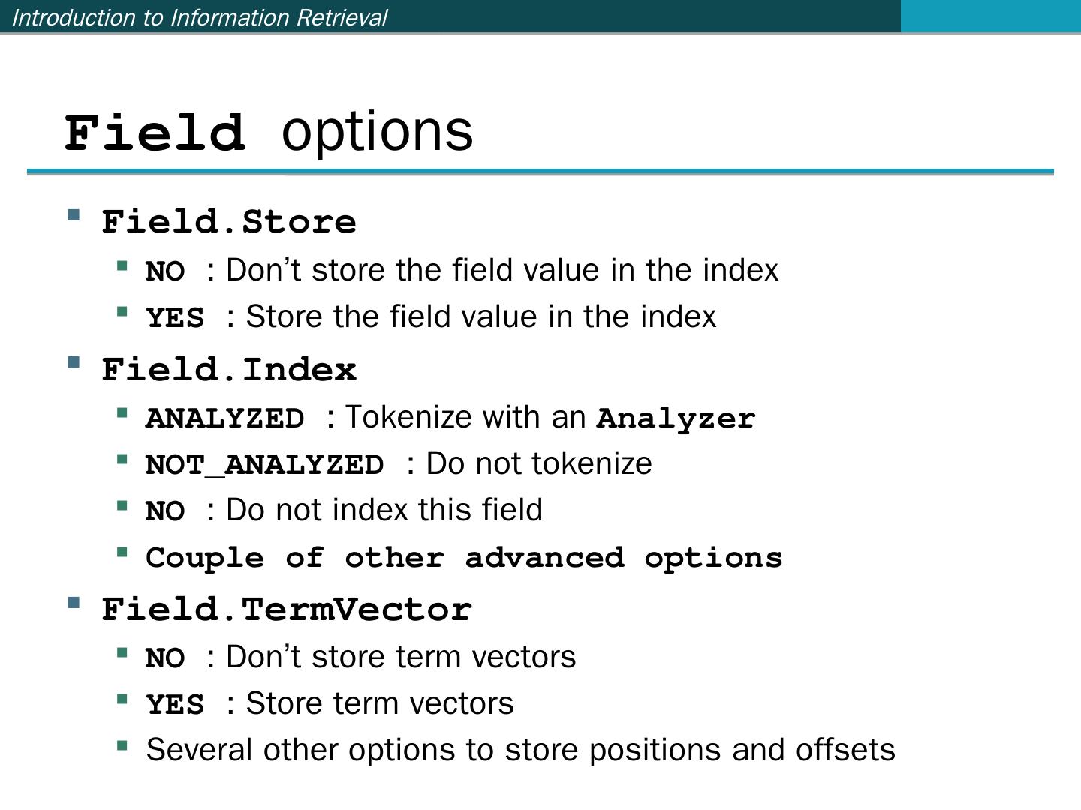The height and width of the screenshot is (810, 1081).
Task: Click the YES "Store term vectors" line
Action: [330, 703]
